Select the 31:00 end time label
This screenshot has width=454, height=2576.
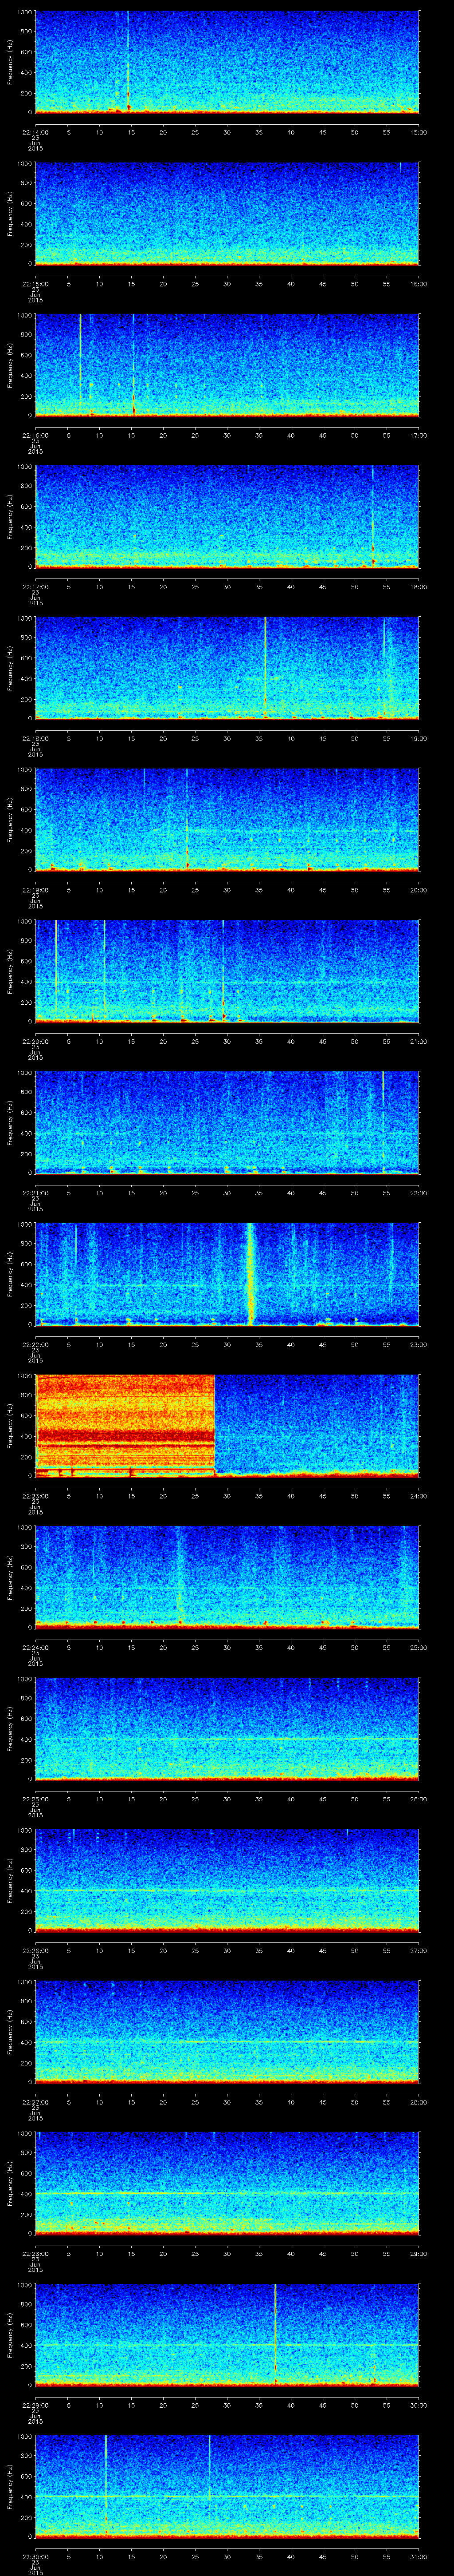(418, 2557)
